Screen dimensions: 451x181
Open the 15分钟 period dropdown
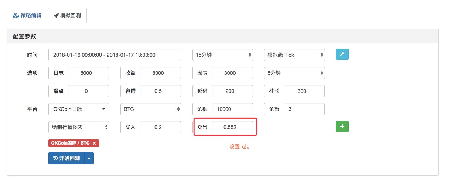[223, 55]
